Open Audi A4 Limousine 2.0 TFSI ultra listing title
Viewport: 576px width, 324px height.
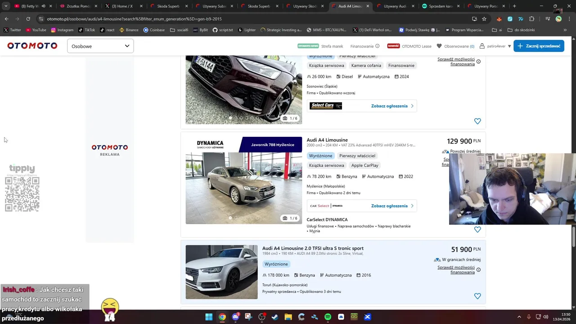pos(313,248)
